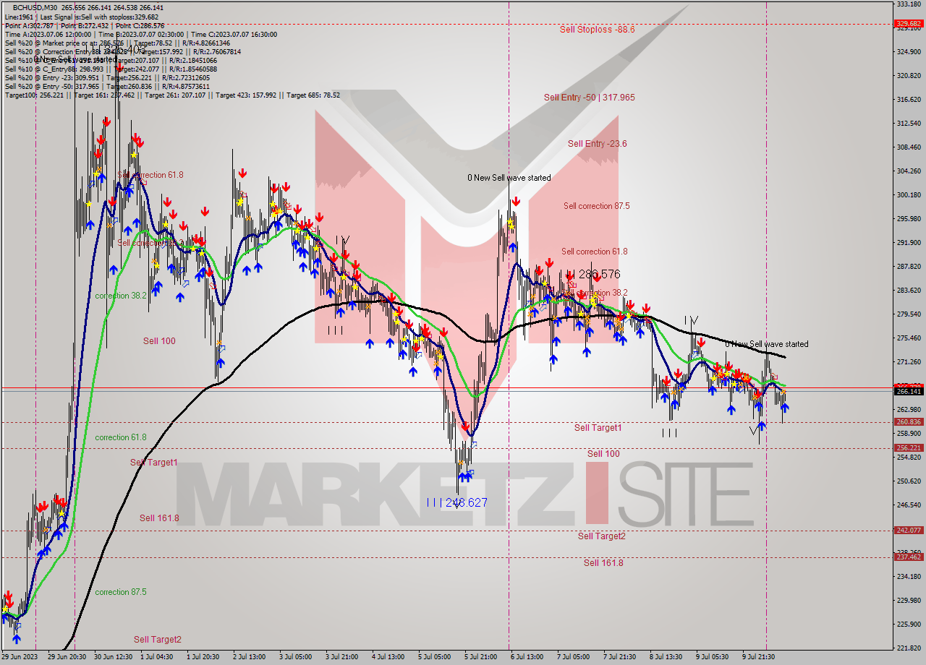The width and height of the screenshot is (926, 665).
Task: Click the current price tag 266.141
Action: pos(908,391)
